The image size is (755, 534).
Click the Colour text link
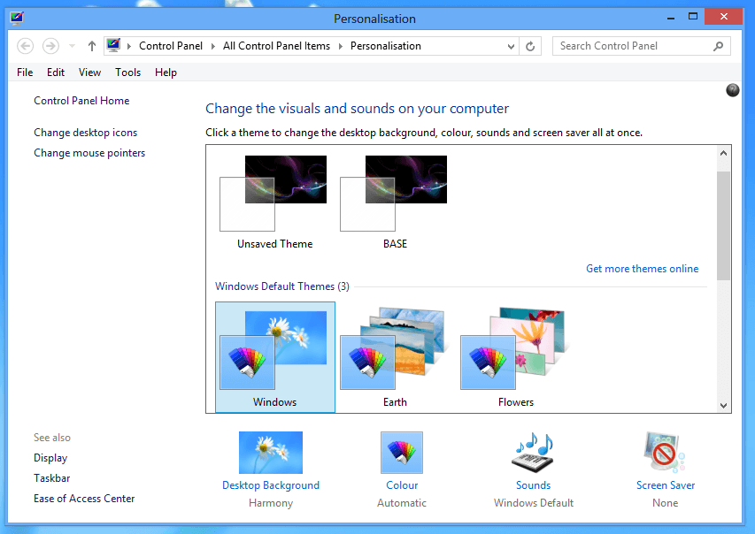point(402,485)
